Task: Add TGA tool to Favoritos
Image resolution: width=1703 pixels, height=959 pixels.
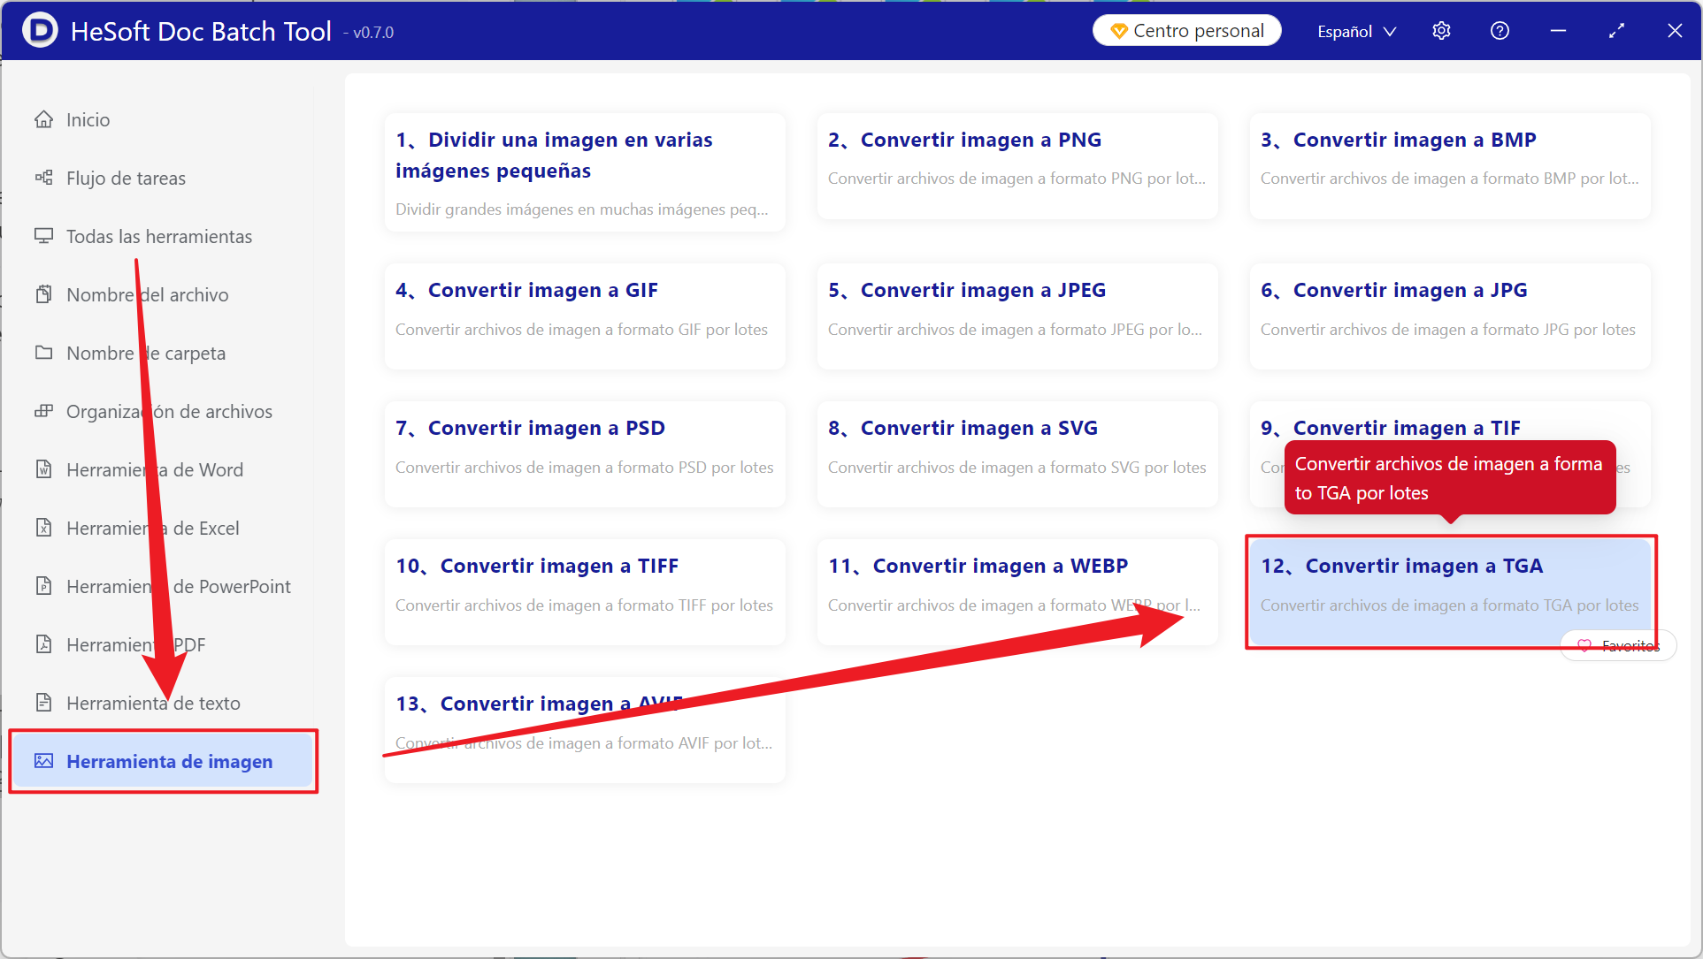Action: click(x=1619, y=646)
